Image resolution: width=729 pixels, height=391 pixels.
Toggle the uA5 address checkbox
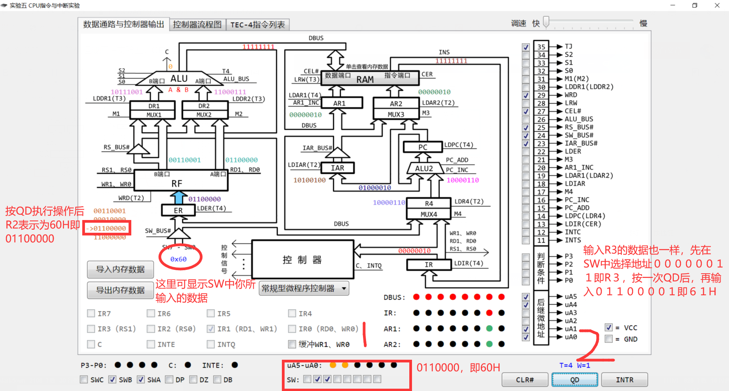click(526, 297)
